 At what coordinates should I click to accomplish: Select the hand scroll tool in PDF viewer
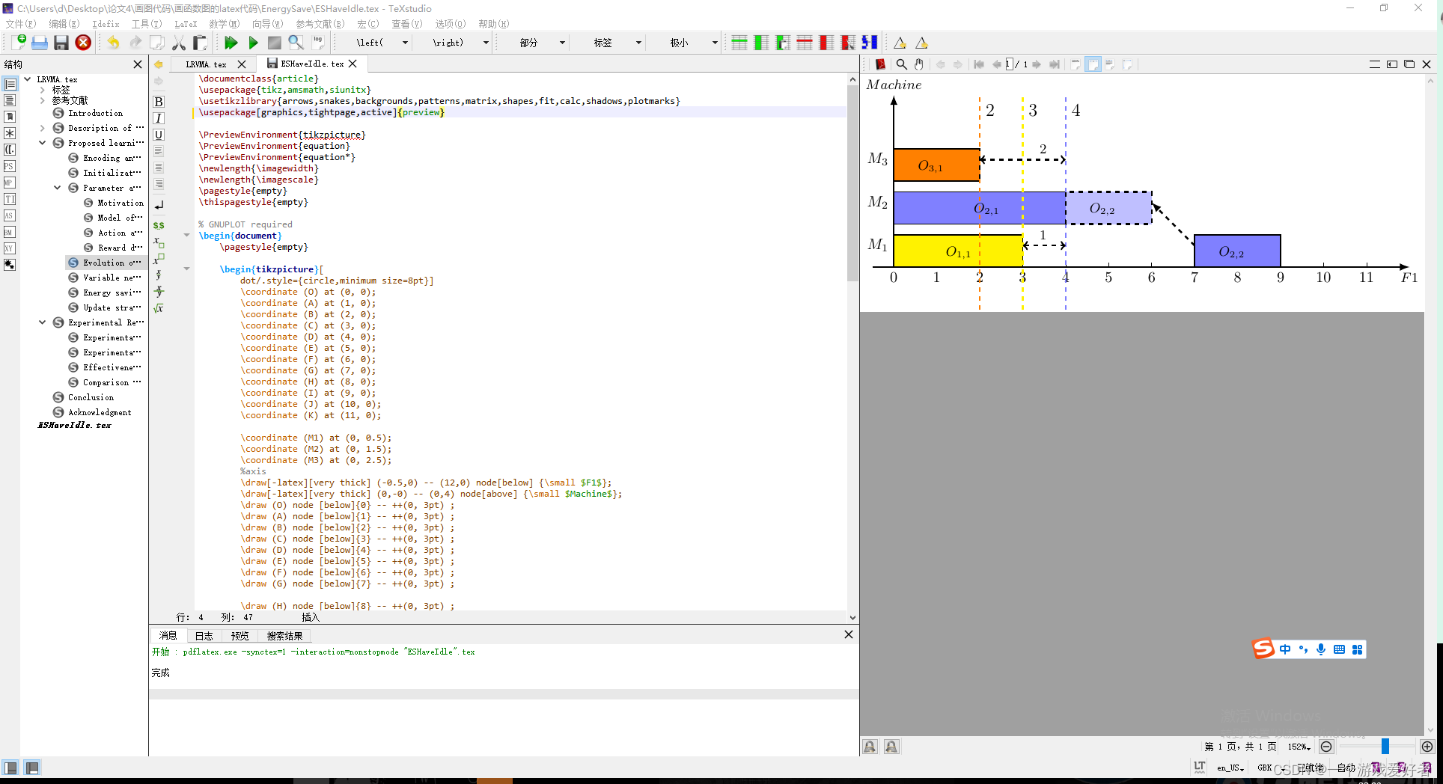[x=919, y=64]
